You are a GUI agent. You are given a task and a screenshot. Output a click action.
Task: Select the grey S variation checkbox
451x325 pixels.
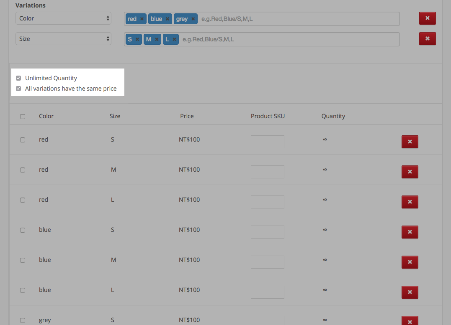[x=23, y=320]
